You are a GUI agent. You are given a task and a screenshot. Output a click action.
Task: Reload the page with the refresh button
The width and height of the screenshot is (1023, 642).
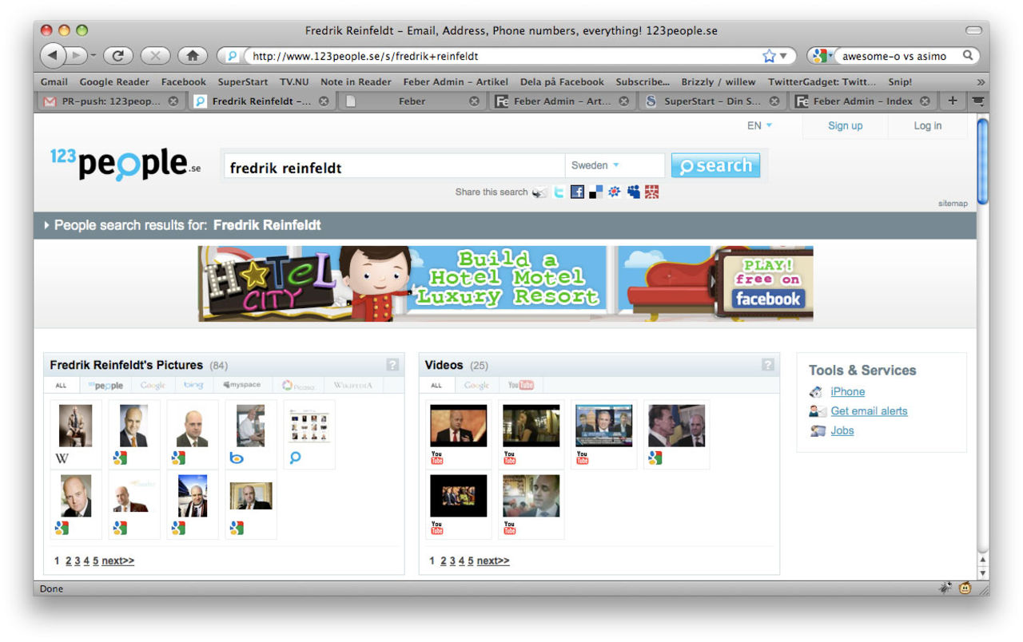118,56
